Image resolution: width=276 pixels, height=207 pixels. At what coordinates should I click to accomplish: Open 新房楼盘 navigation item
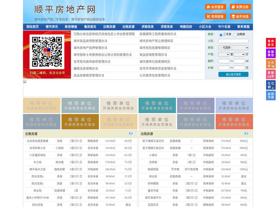(x=71, y=27)
